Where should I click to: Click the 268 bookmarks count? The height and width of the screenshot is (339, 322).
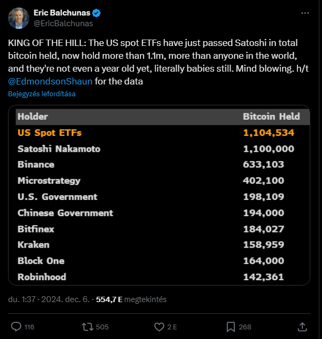coord(245,327)
